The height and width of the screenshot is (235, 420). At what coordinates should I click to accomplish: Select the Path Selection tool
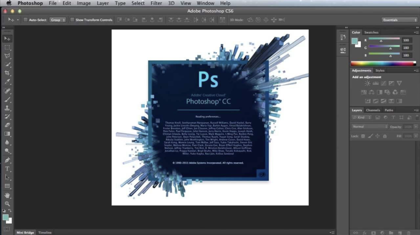tap(7, 177)
